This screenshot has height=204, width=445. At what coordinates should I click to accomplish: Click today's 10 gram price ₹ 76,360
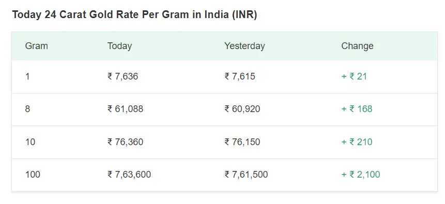point(125,142)
